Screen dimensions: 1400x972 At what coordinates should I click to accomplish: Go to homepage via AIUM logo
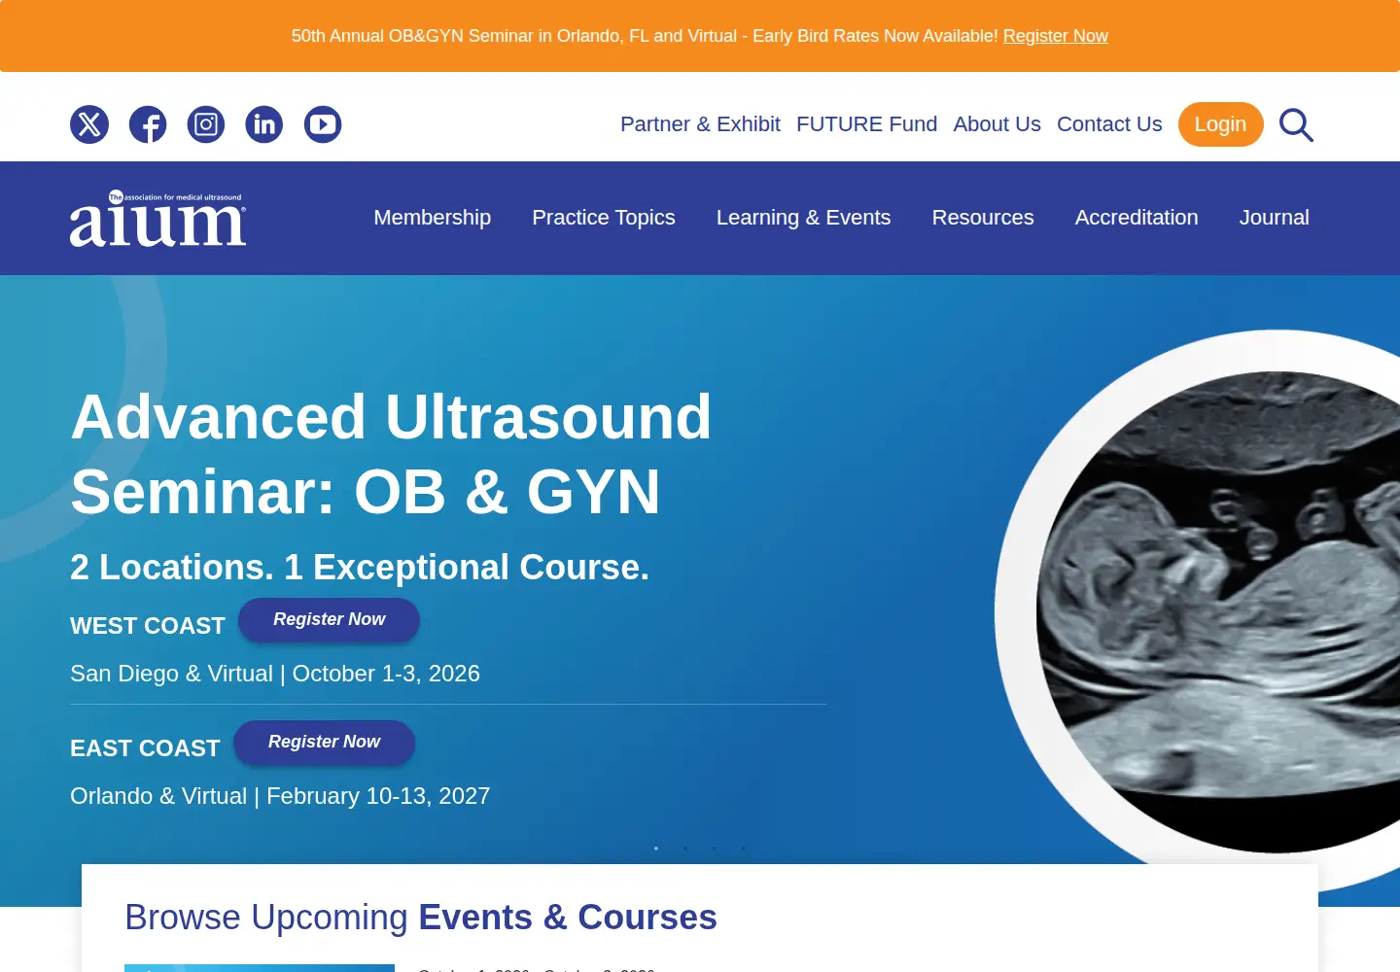pos(157,218)
